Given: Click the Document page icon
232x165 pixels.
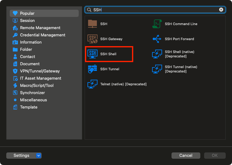Looking at the screenshot, I should point(15,64).
